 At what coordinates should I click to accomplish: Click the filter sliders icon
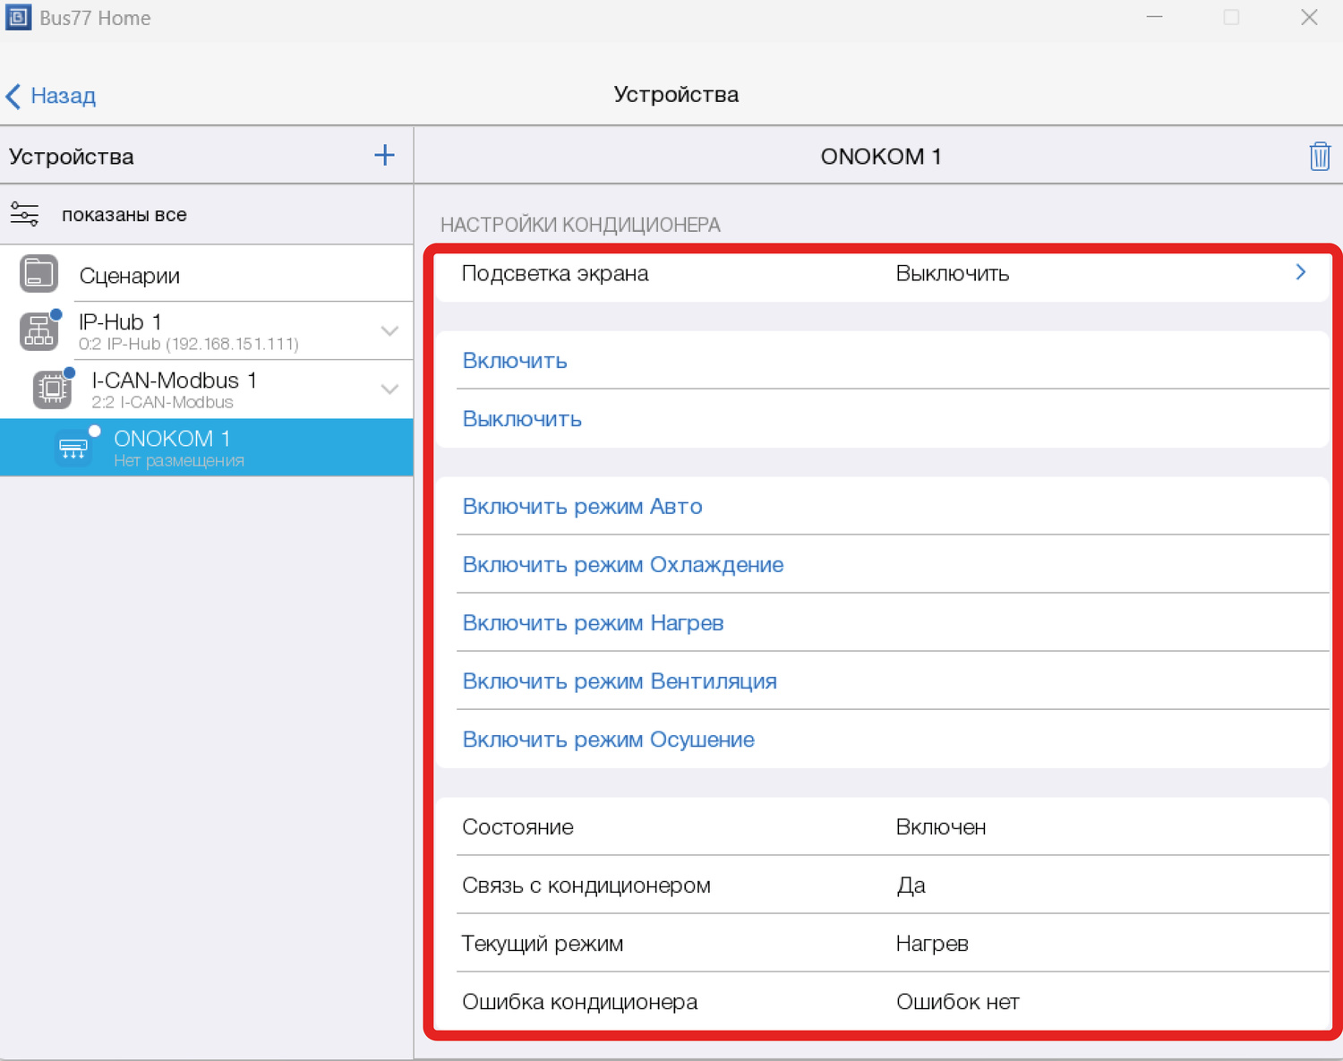coord(24,215)
